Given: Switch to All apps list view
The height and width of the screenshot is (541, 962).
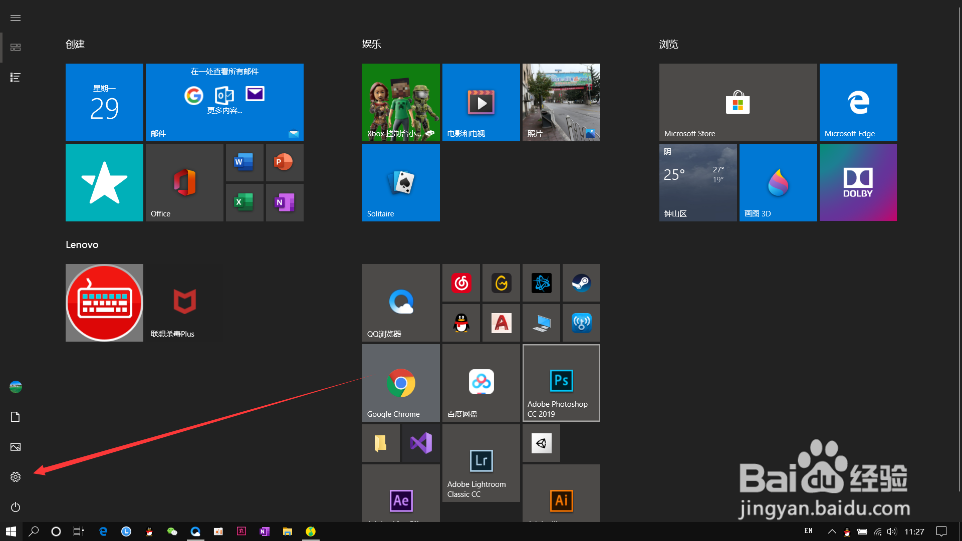Looking at the screenshot, I should point(16,78).
